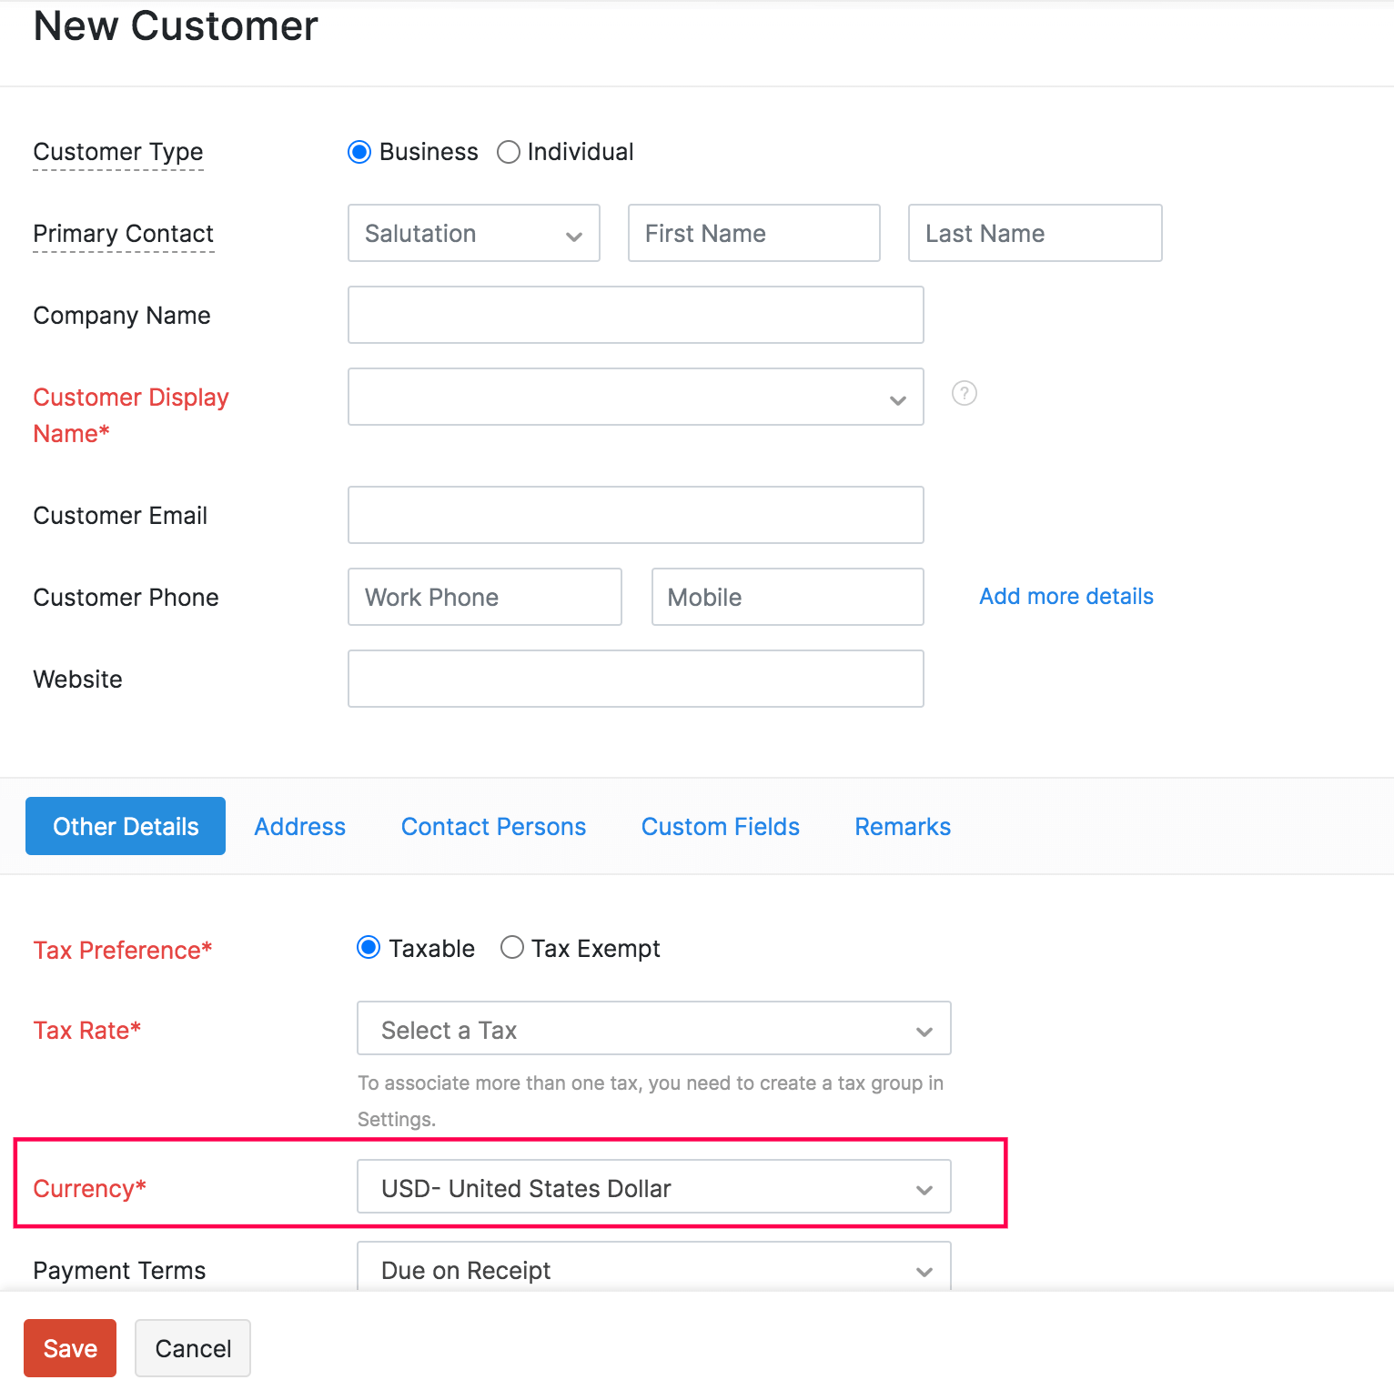Click into the Company Name field
Viewport: 1394px width, 1390px height.
pos(635,316)
